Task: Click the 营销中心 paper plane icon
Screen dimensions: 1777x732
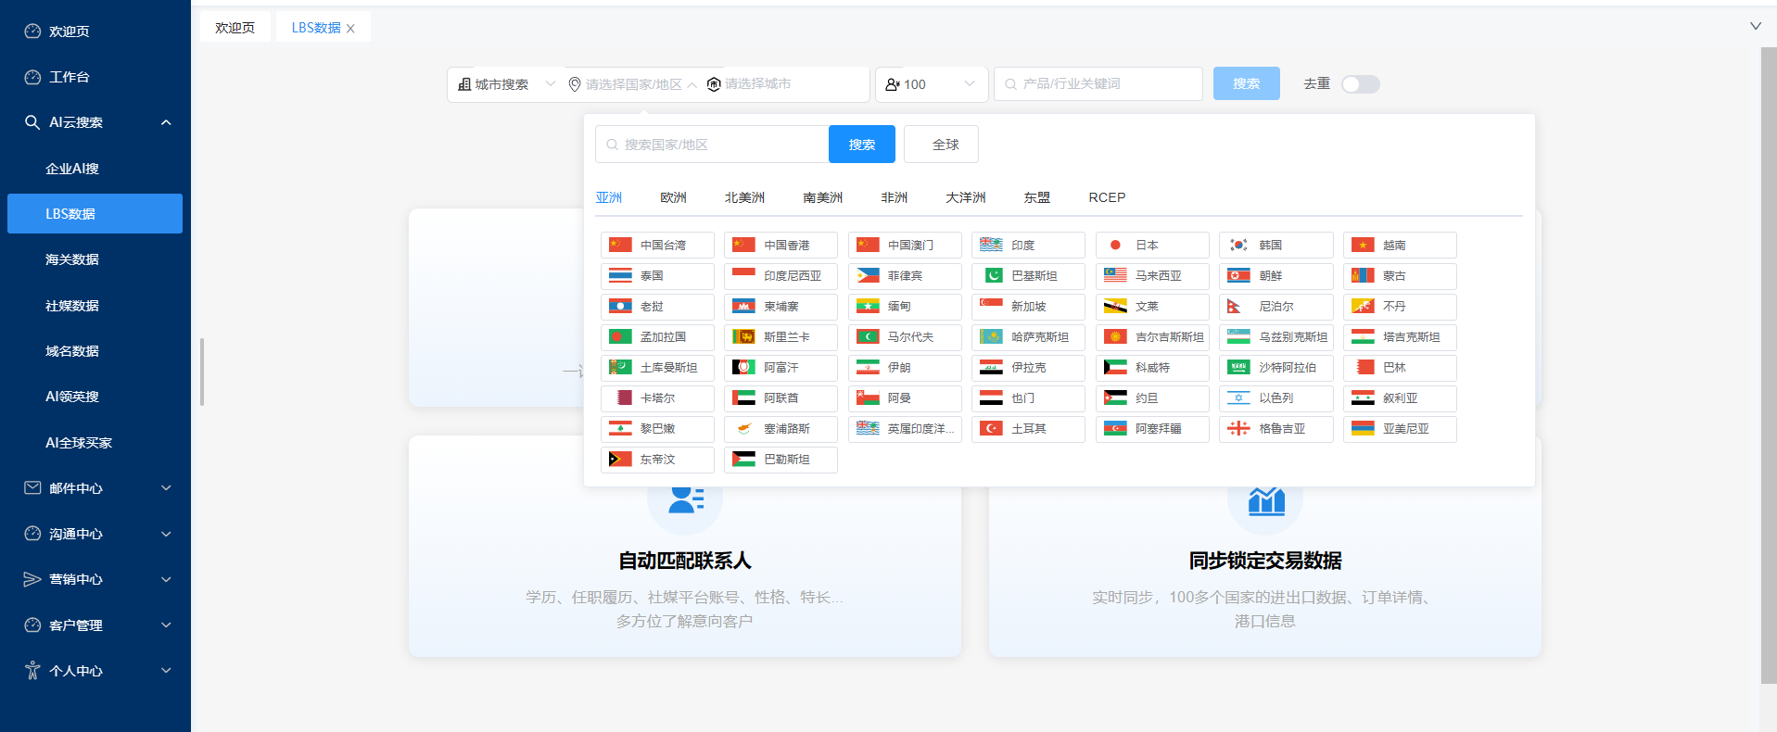Action: 32,579
